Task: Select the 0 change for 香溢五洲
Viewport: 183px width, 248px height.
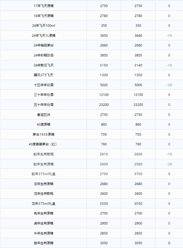Action: pos(169,115)
